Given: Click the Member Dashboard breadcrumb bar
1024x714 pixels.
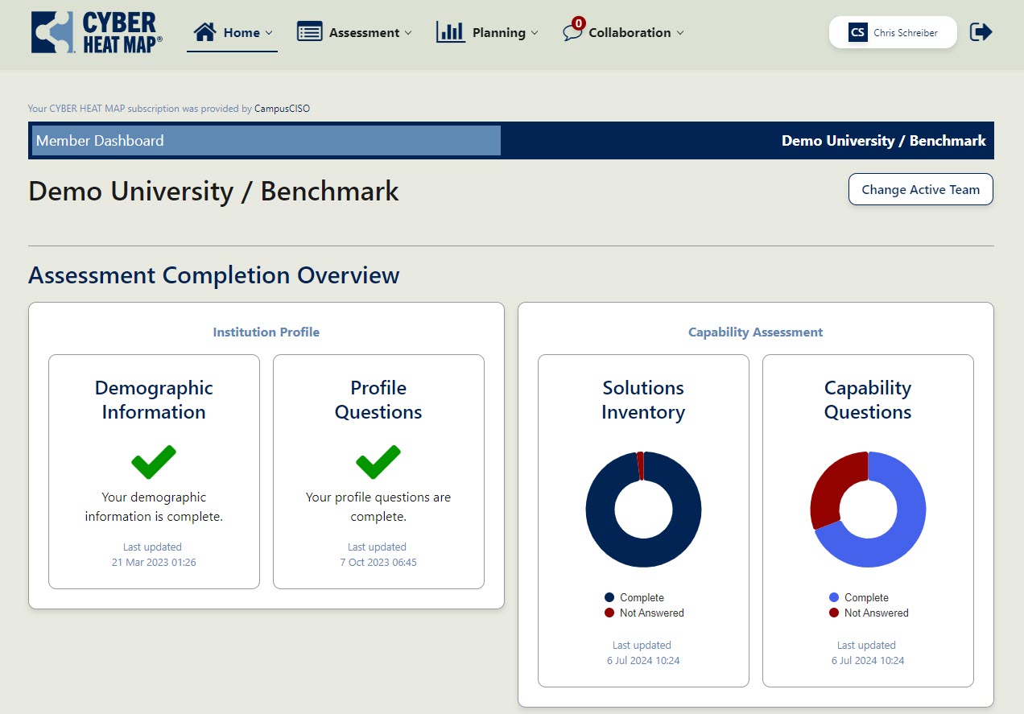Looking at the screenshot, I should click(x=266, y=141).
